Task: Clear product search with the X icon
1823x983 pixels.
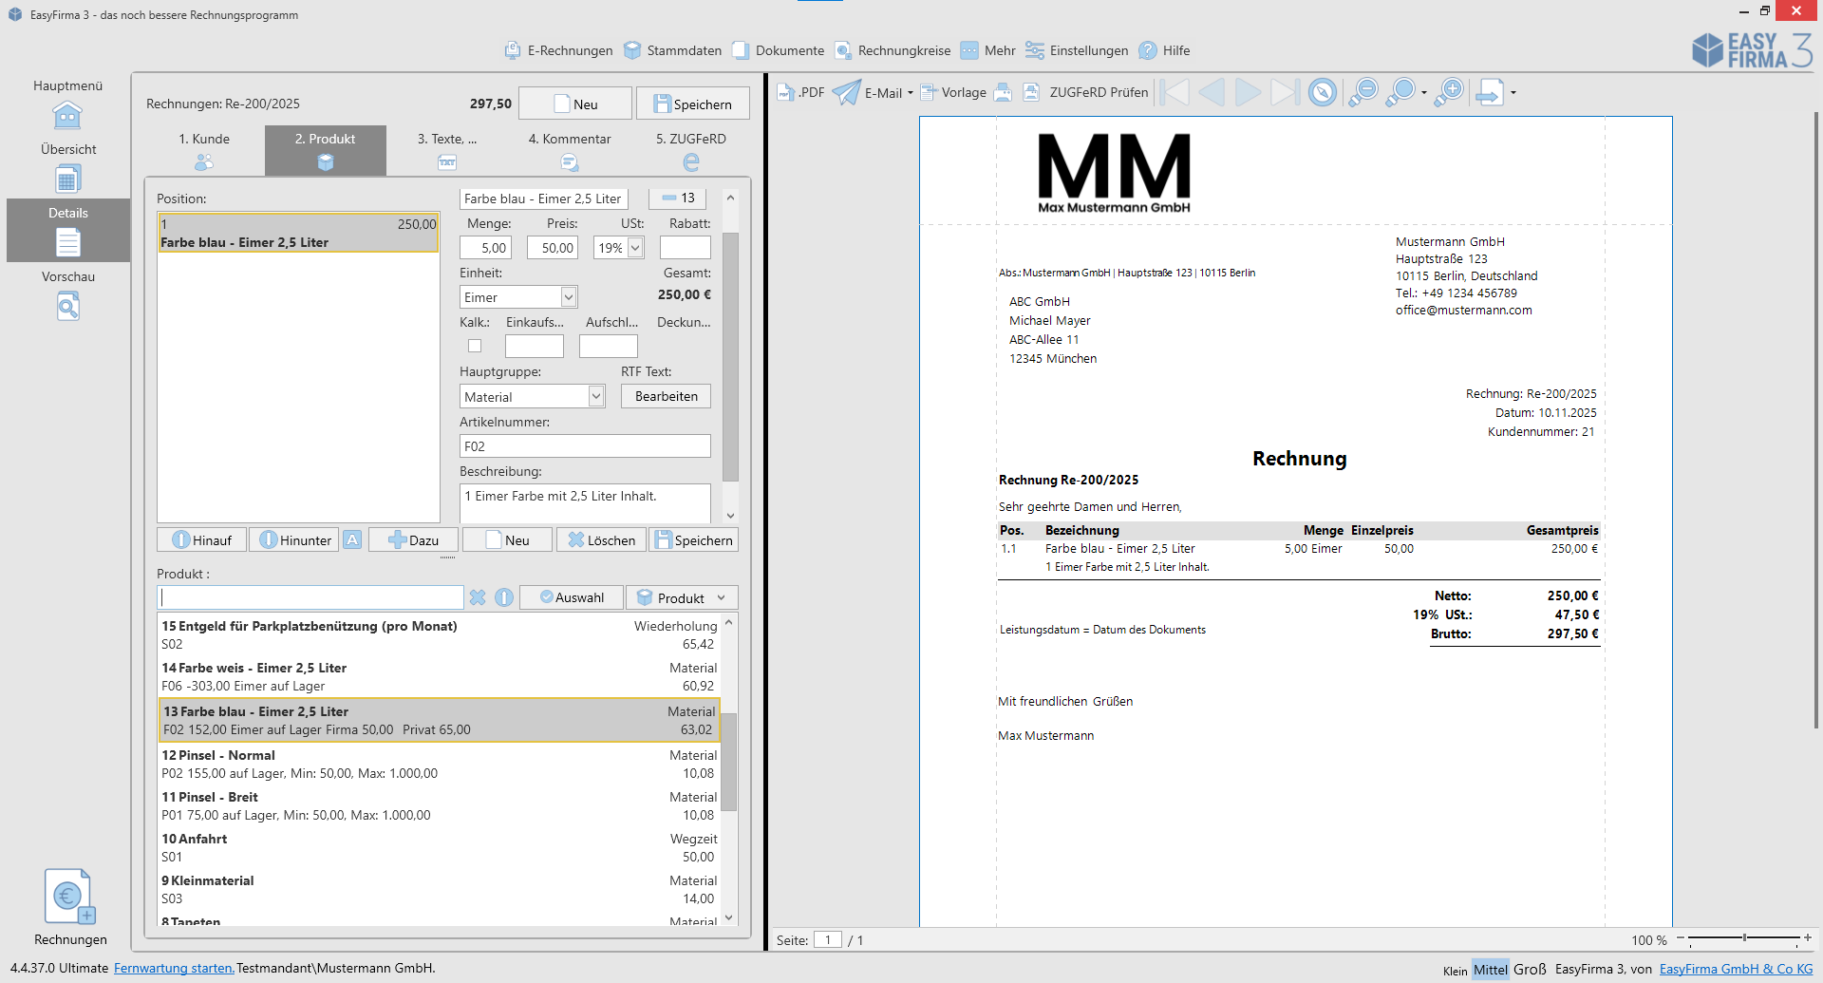Action: pyautogui.click(x=478, y=597)
